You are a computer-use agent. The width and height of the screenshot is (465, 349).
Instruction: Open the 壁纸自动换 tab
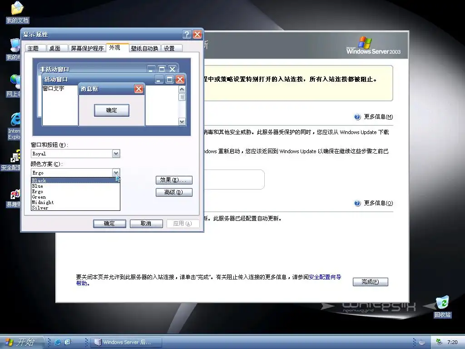coord(145,48)
